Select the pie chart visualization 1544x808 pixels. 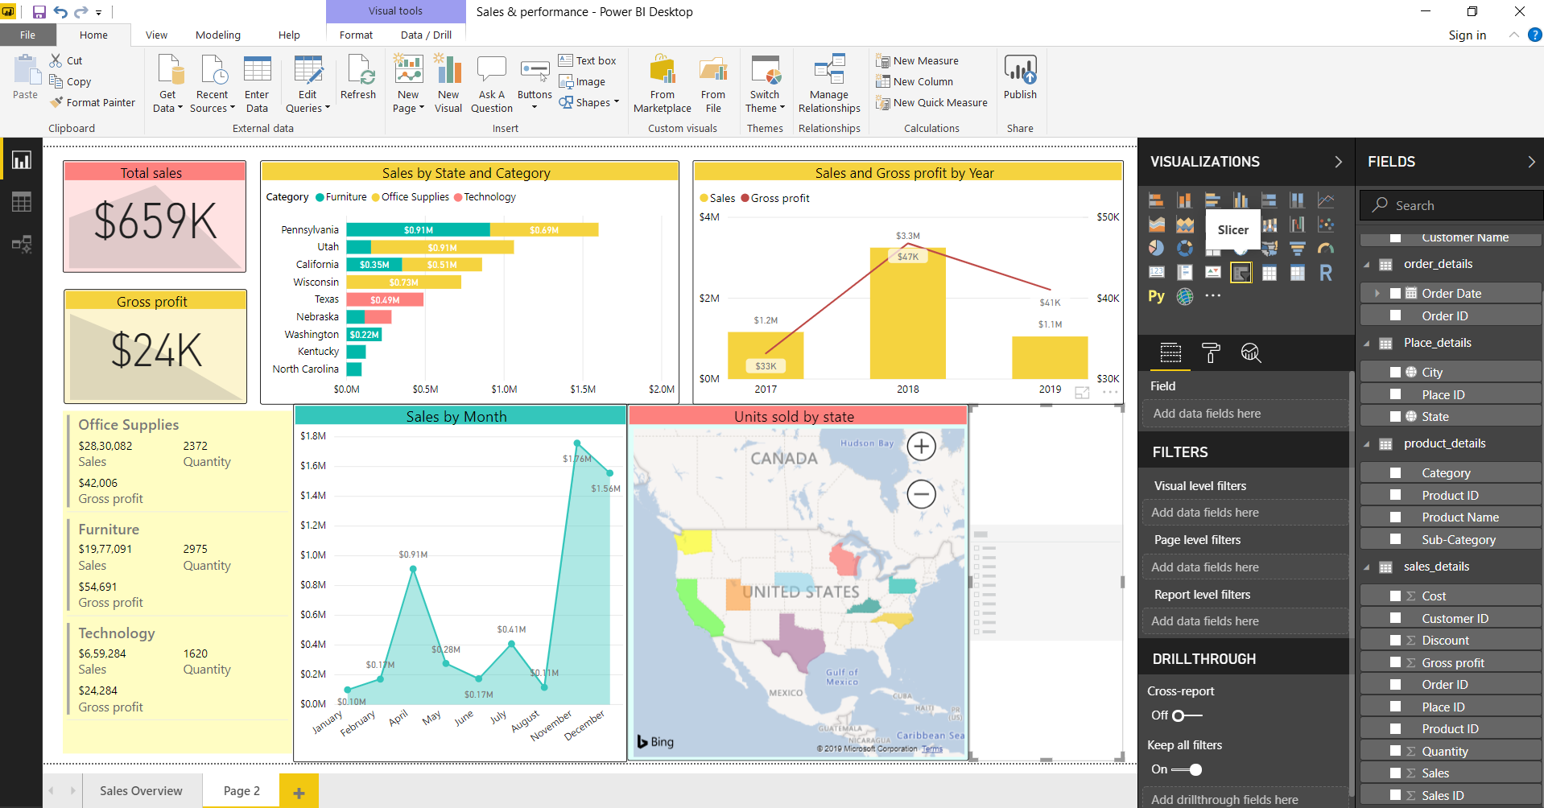(x=1156, y=248)
